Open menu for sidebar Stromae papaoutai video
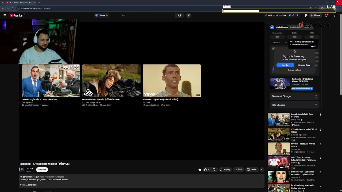342x192 pixels. (320, 144)
